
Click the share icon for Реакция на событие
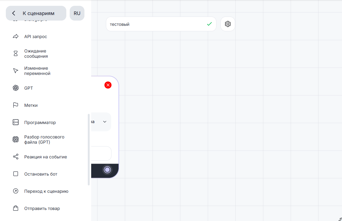point(16,157)
